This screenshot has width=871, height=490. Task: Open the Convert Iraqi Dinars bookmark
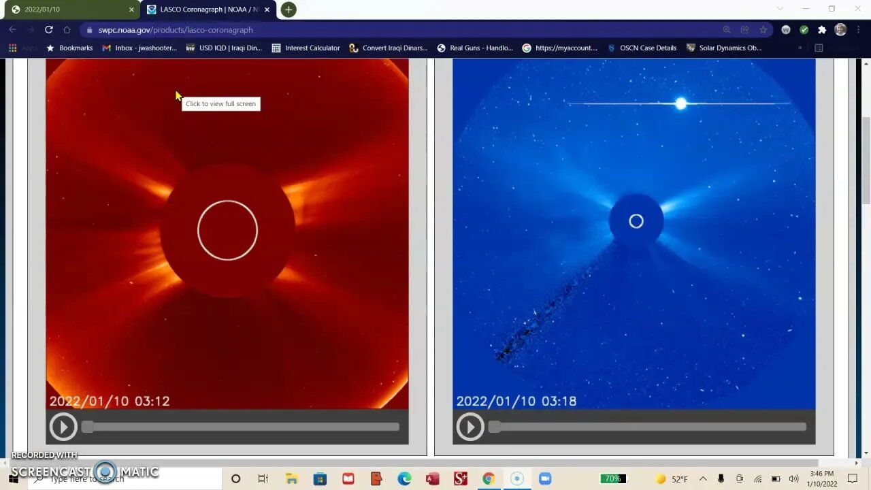[x=389, y=48]
